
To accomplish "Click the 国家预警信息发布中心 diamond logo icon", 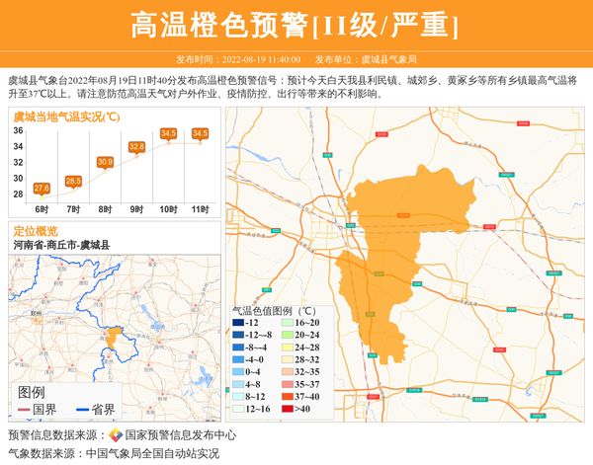I will [x=116, y=435].
